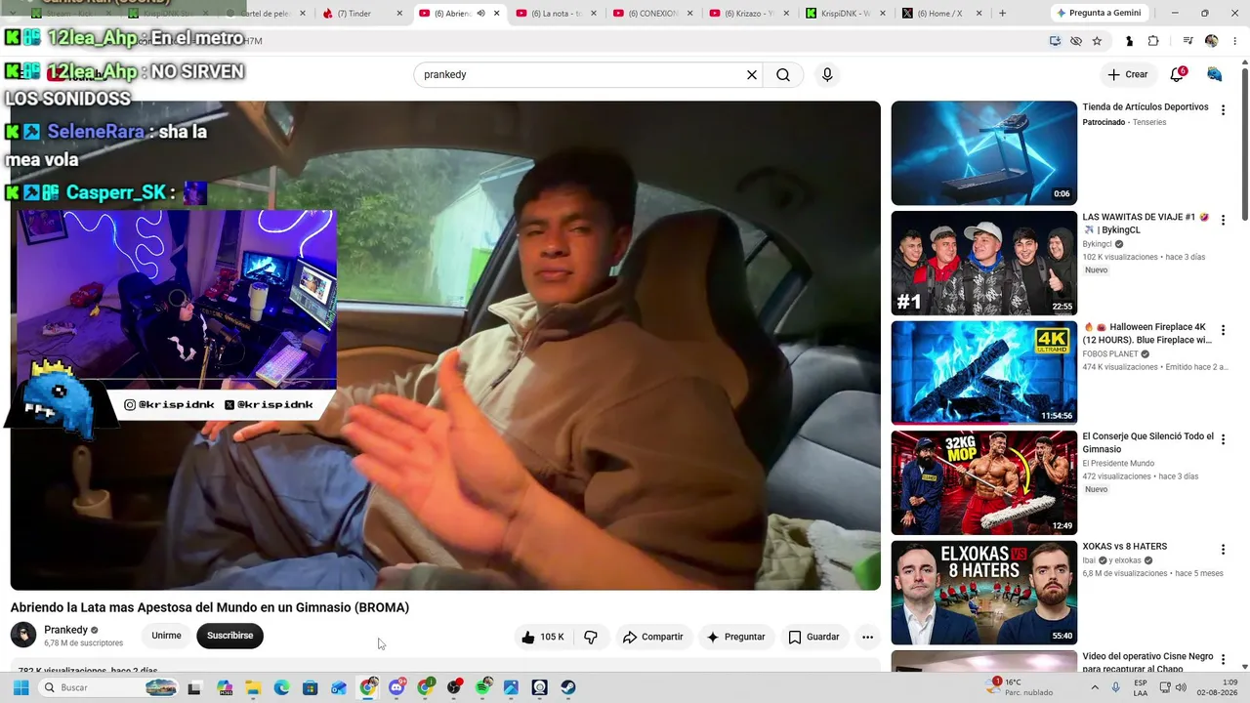
Task: Close the Tinder tab
Action: pos(399,14)
